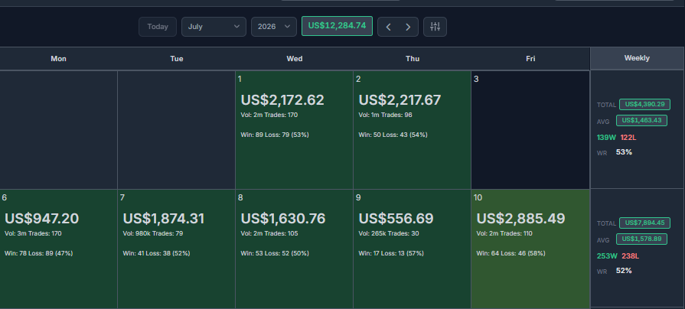Select the Tue column header

(x=177, y=58)
